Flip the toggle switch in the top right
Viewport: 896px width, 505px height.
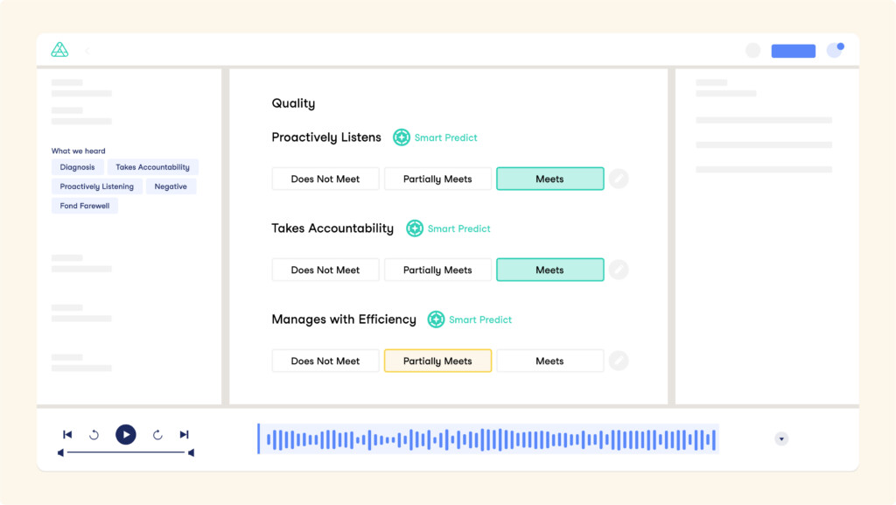pos(834,50)
